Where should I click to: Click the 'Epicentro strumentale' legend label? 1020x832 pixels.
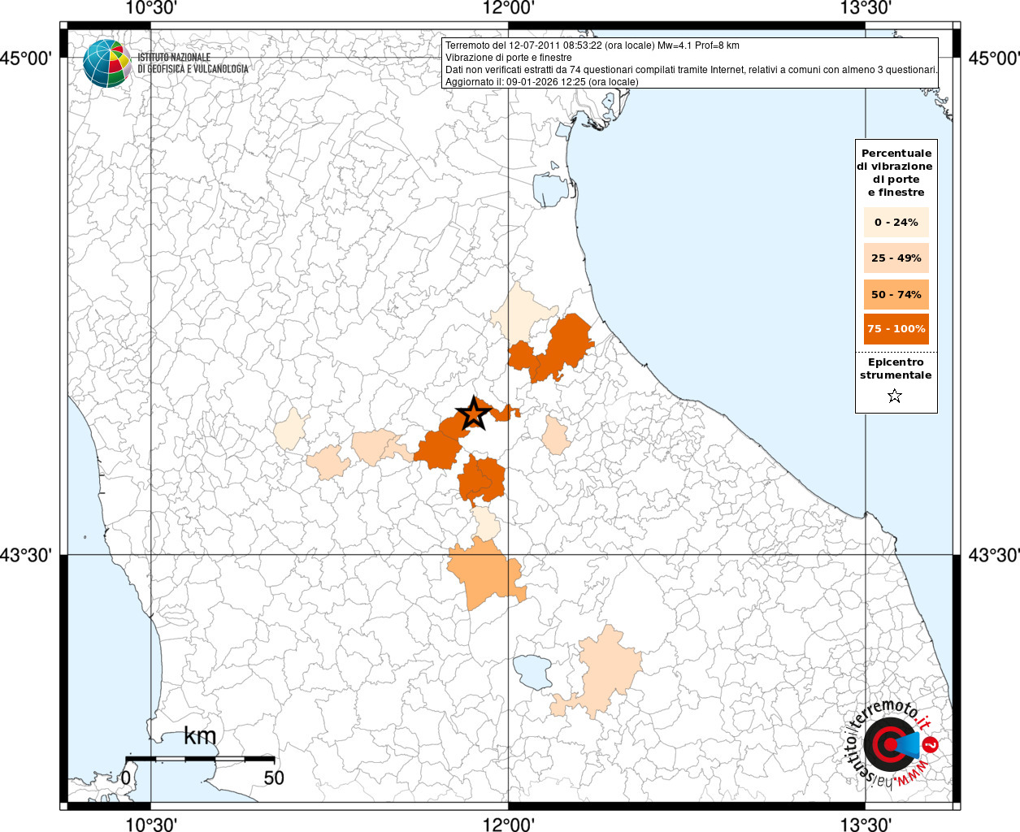tap(896, 369)
